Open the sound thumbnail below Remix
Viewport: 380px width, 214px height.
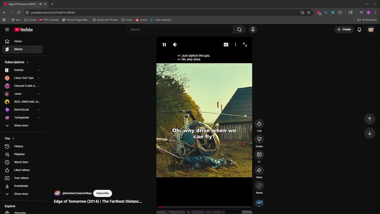(x=259, y=203)
